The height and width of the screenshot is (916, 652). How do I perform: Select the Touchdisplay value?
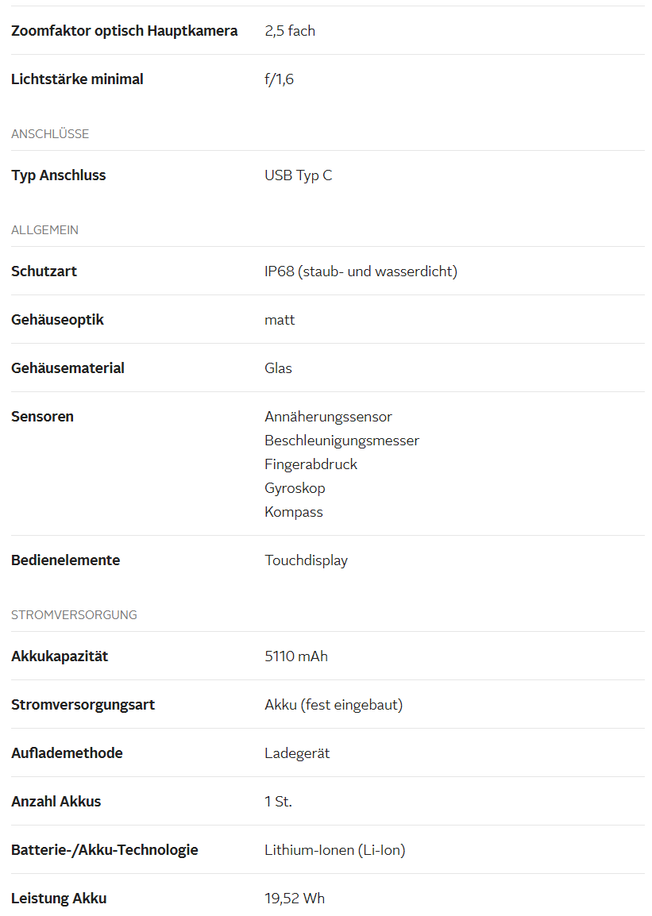point(306,560)
